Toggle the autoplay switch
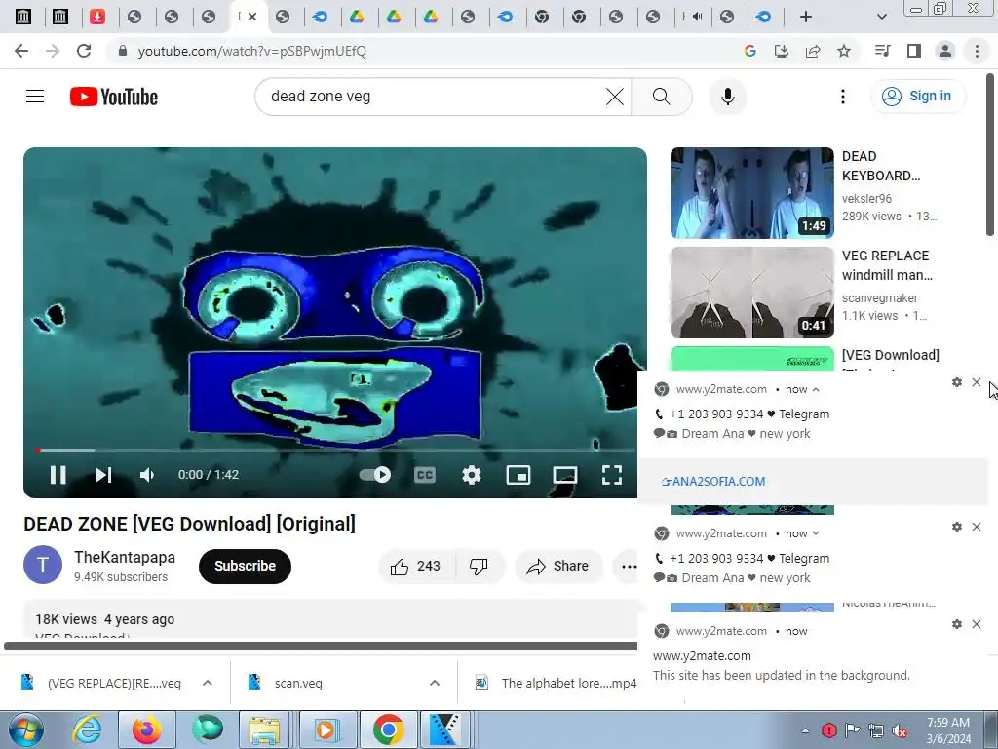 375,475
